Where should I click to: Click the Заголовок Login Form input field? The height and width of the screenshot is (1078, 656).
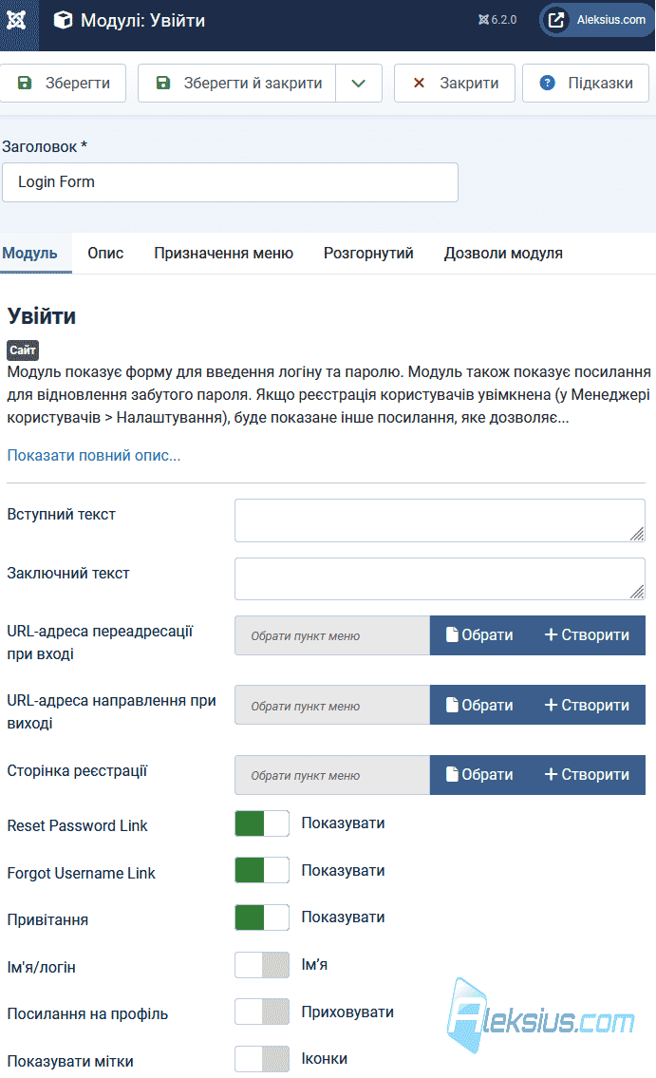(230, 182)
